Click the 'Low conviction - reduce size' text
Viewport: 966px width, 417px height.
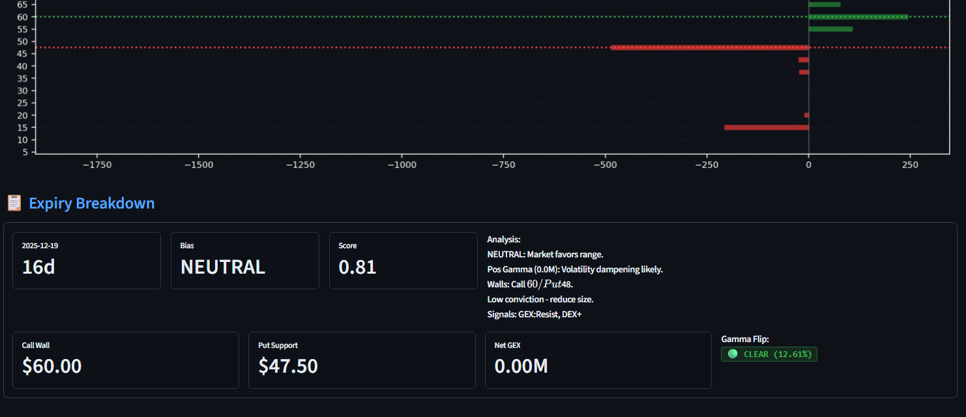pos(540,300)
